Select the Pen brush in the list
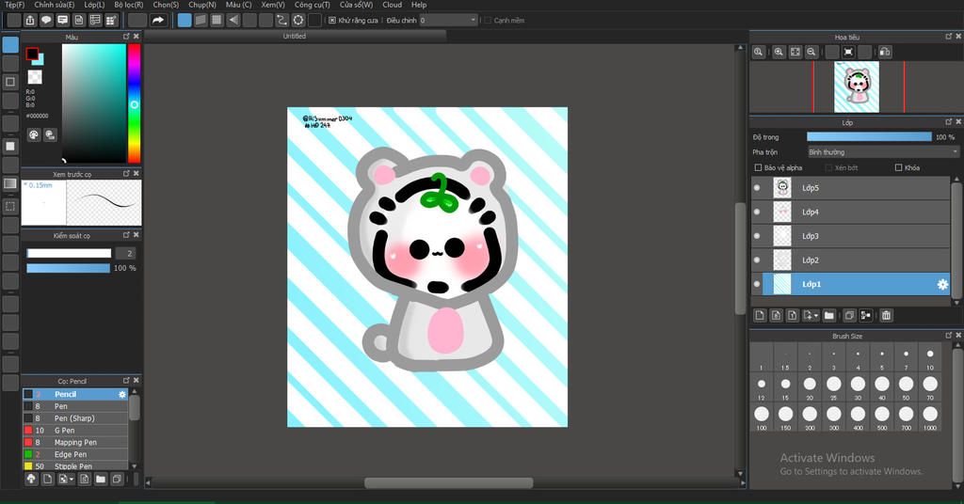This screenshot has width=964, height=504. click(x=75, y=406)
